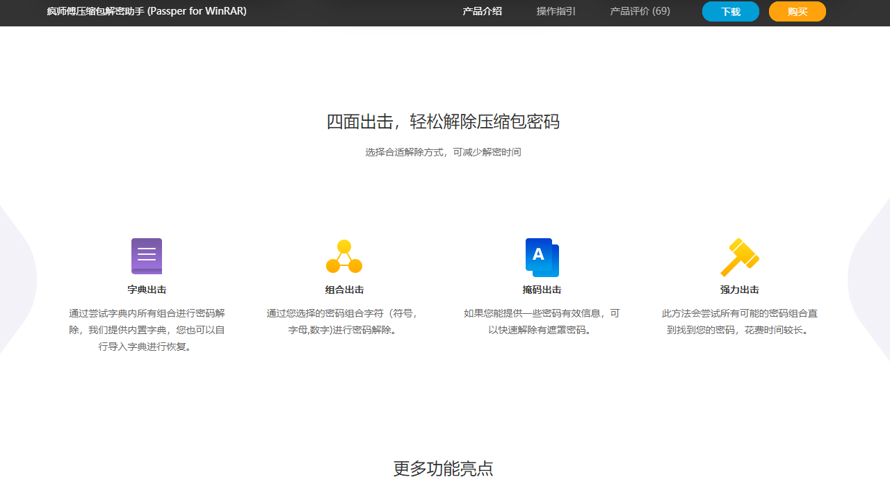Click the 组合出击 label text

343,290
